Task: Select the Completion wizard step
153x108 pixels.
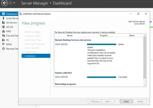Action: [x=36, y=56]
